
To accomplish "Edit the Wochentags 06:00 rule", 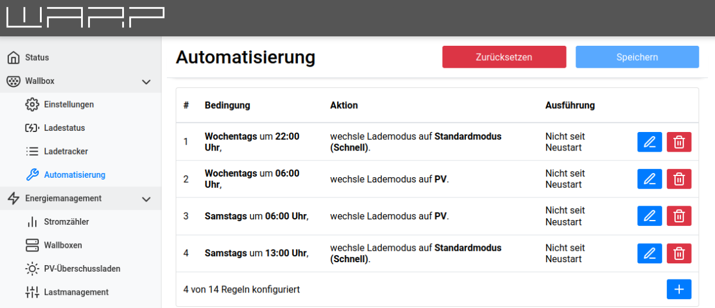I will pos(649,179).
